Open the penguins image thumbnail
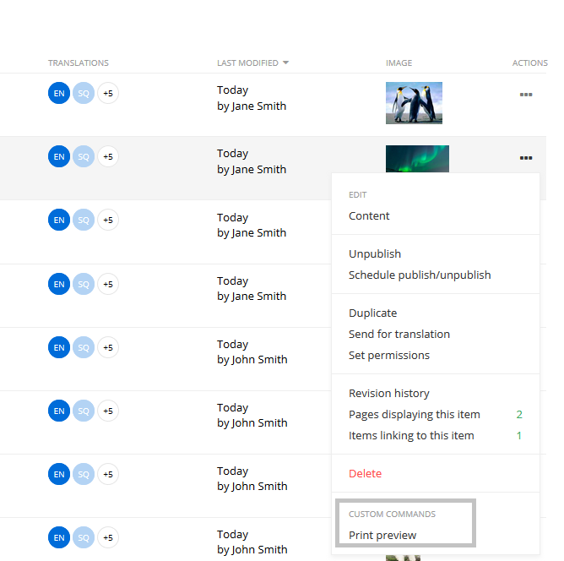Viewport: 564px width, 561px height. point(414,102)
